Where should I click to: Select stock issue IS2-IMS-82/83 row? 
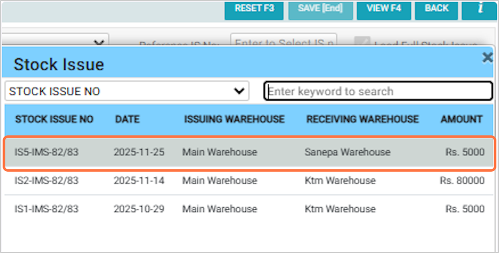click(x=250, y=181)
